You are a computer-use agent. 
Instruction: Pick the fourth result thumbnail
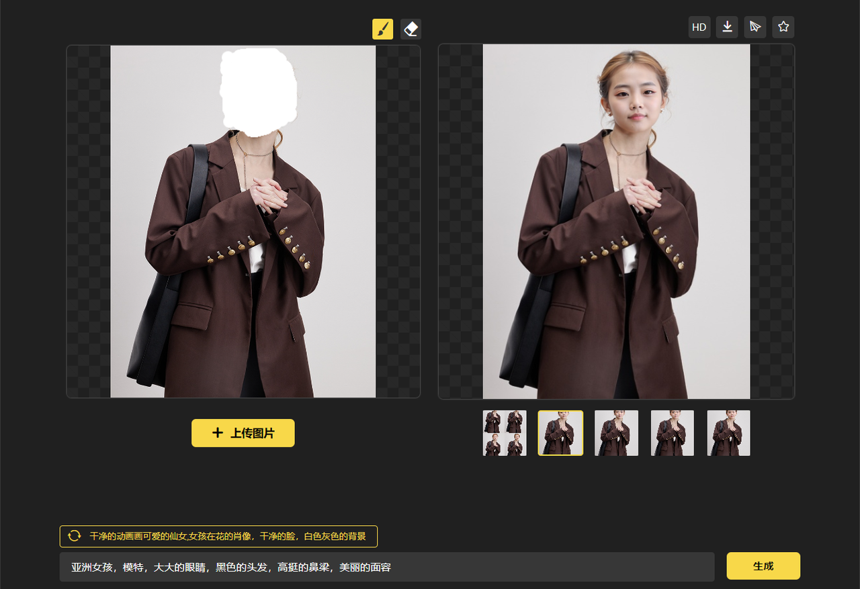(673, 433)
